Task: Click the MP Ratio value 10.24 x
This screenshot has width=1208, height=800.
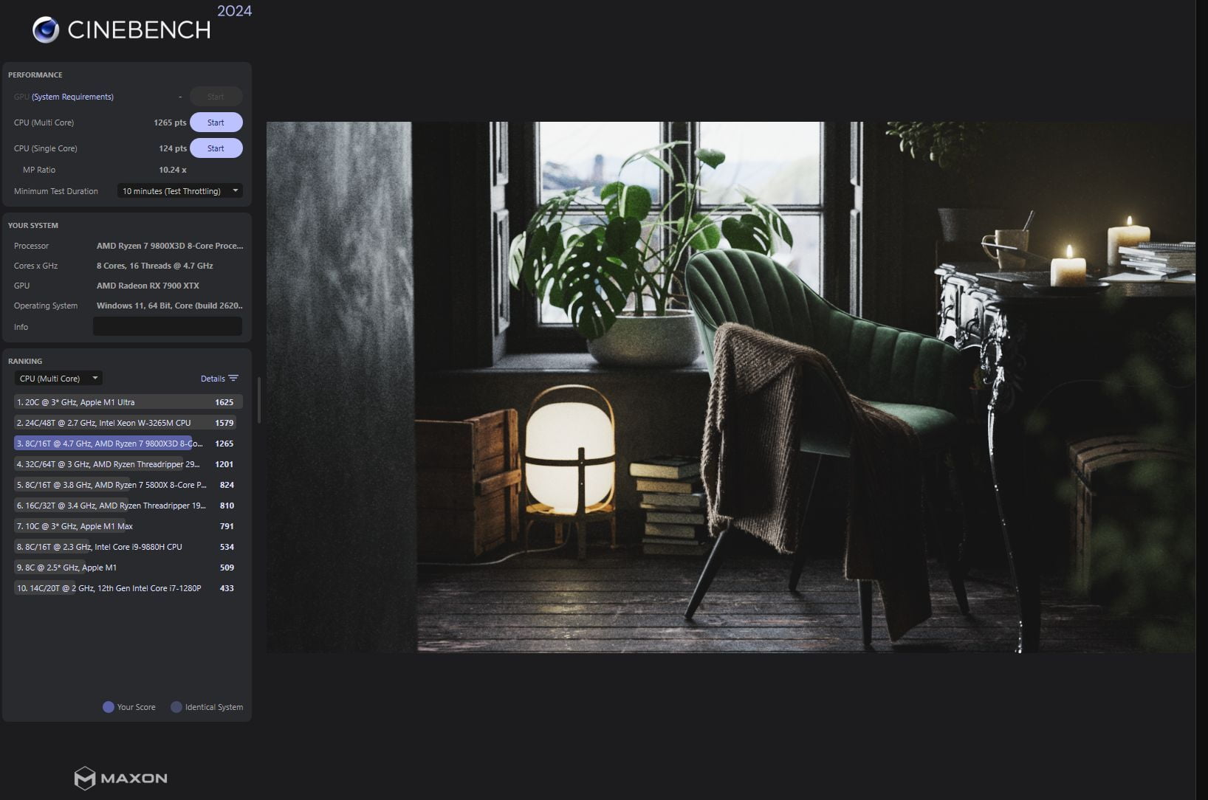Action: click(173, 170)
